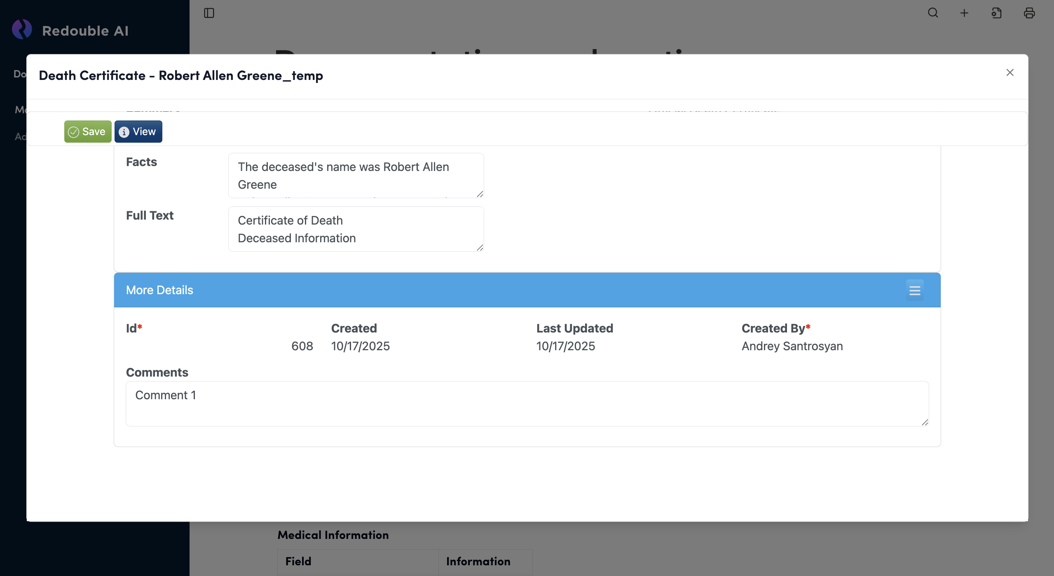The height and width of the screenshot is (576, 1054).
Task: Click the printer icon
Action: tap(1029, 13)
